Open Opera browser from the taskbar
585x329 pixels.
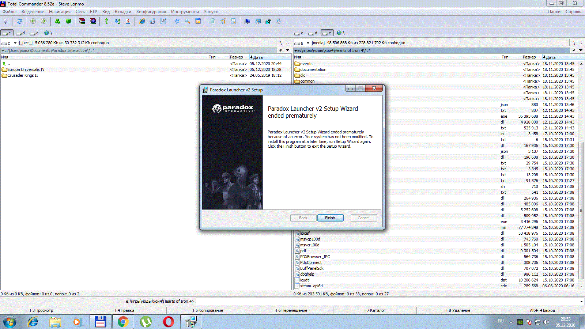169,322
